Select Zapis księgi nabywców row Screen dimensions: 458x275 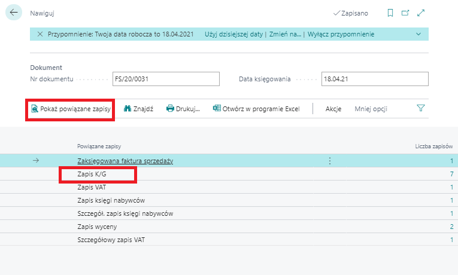(229, 200)
